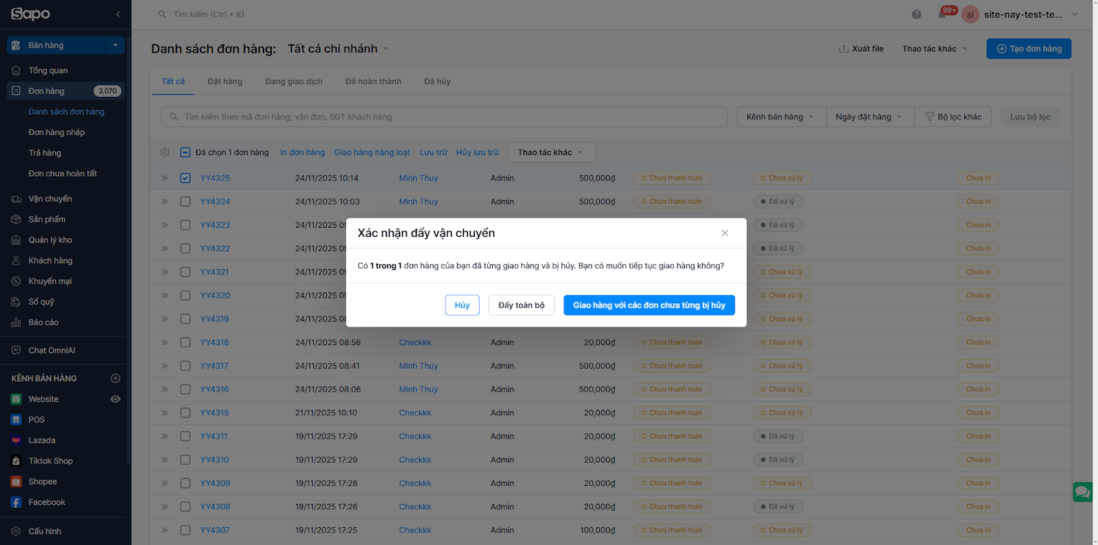Click the Đẩy toàn bộ button
Screen dimensions: 1098x545
(x=521, y=305)
